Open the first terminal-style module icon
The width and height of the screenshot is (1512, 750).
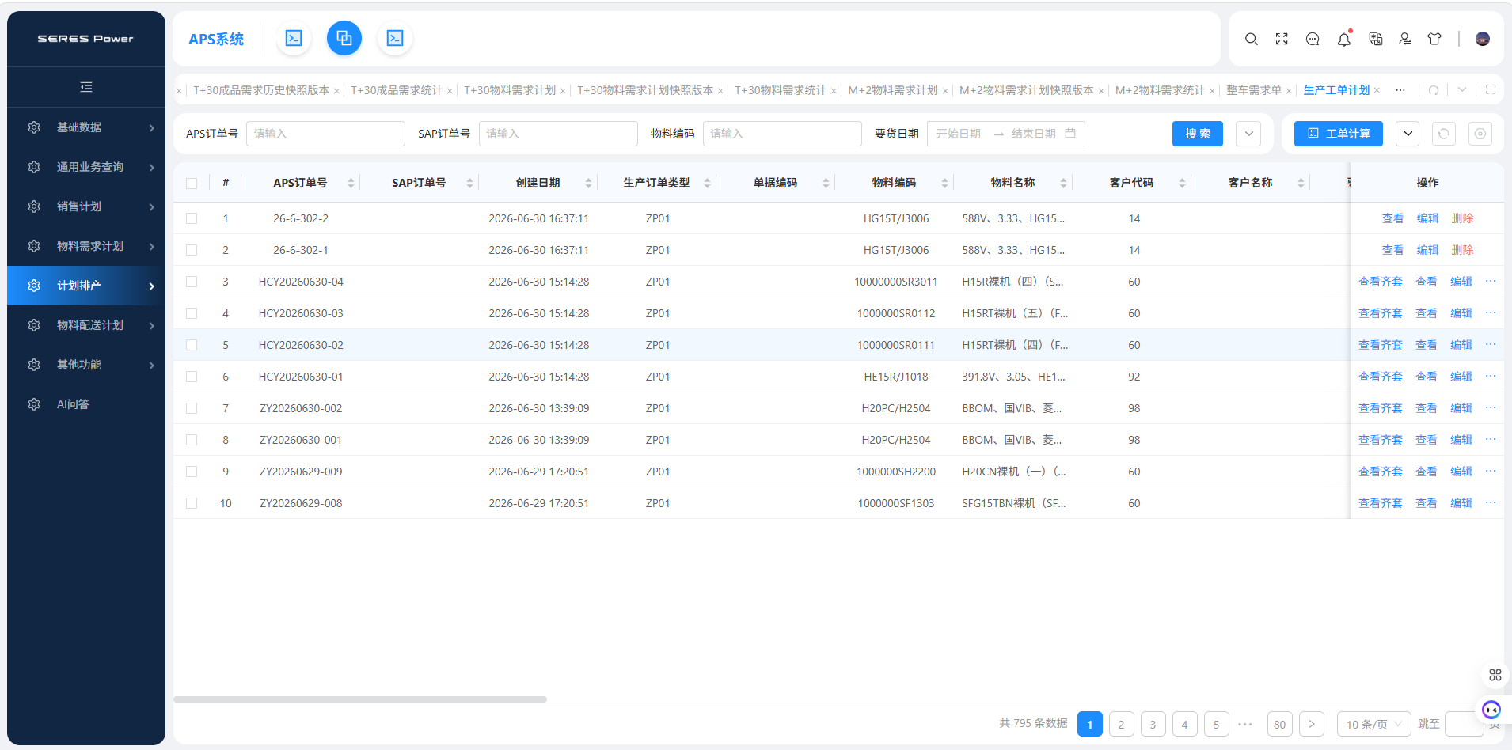pos(294,38)
